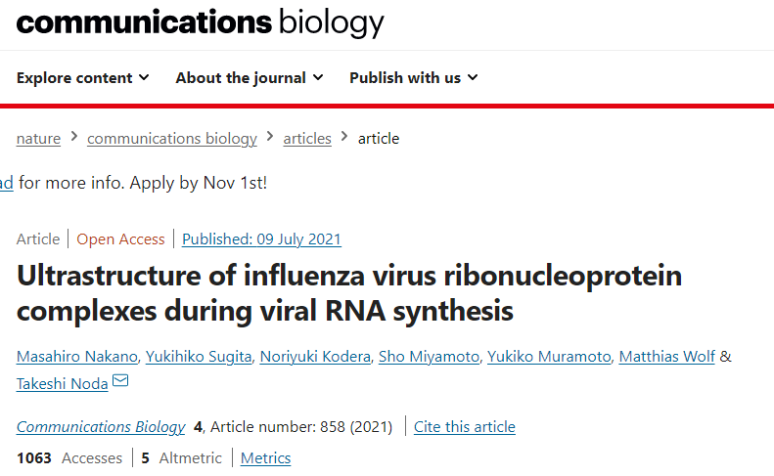Open the articles breadcrumb link
774x476 pixels.
click(307, 139)
